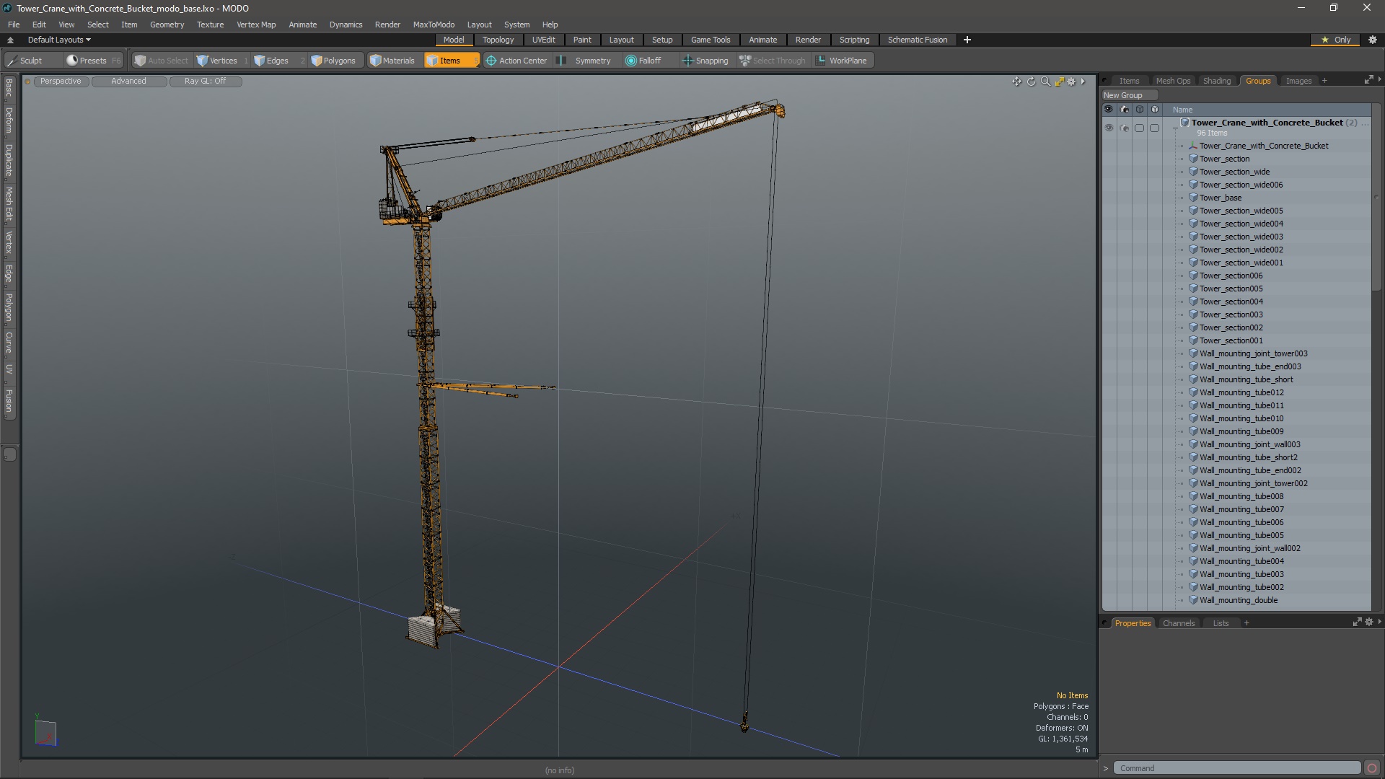Toggle the Only star button

(1335, 40)
